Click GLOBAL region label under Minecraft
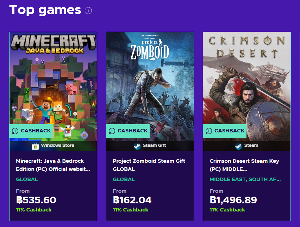The height and width of the screenshot is (227, 300). (27, 179)
